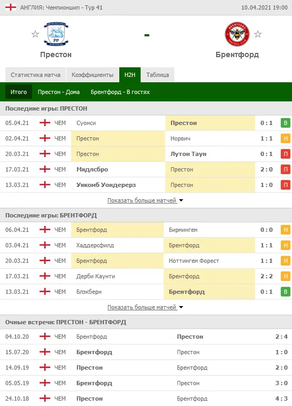This screenshot has height=406, width=292.
Task: Click dropdown arrow beside Brentford's show more
Action: pyautogui.click(x=181, y=307)
